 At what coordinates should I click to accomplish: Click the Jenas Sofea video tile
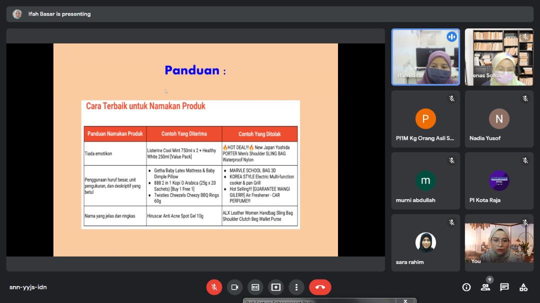pyautogui.click(x=498, y=57)
